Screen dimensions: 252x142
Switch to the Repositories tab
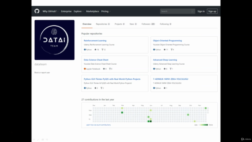103,24
